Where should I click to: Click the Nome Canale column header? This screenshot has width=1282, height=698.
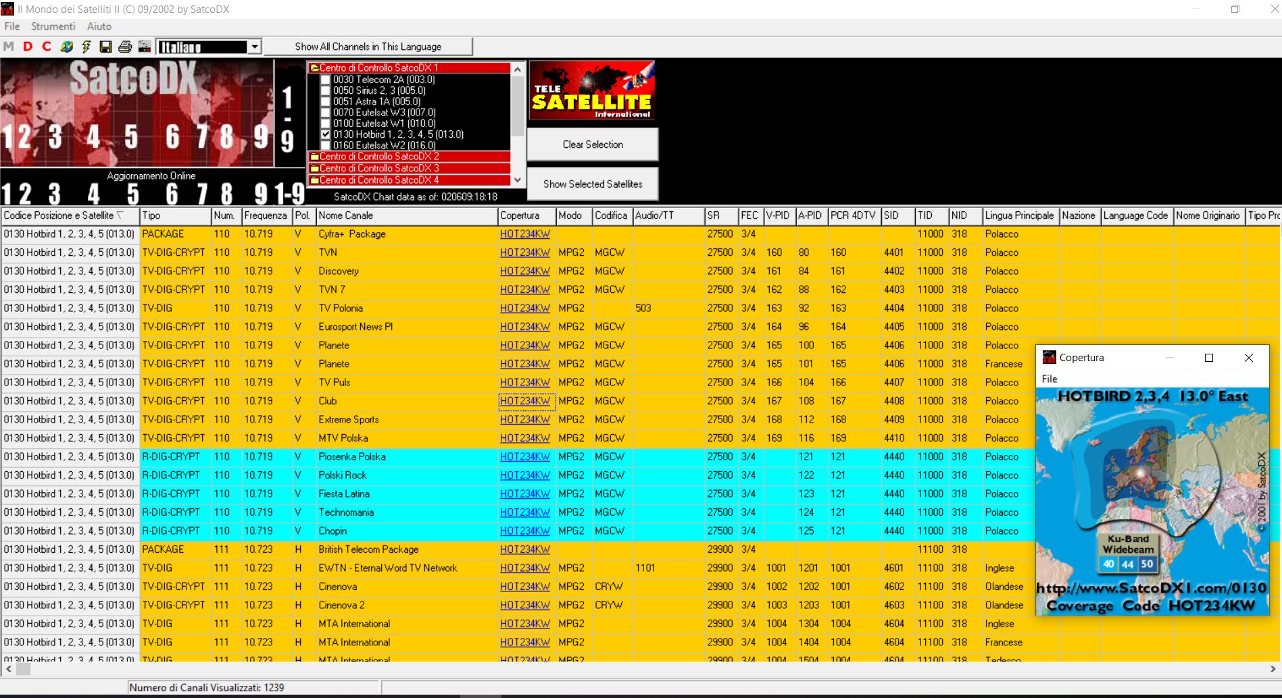click(407, 215)
